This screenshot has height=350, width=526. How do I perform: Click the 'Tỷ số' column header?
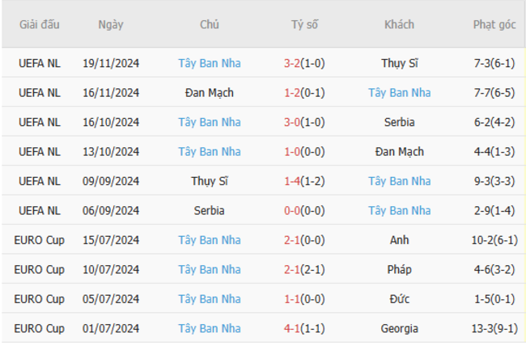[x=304, y=24]
